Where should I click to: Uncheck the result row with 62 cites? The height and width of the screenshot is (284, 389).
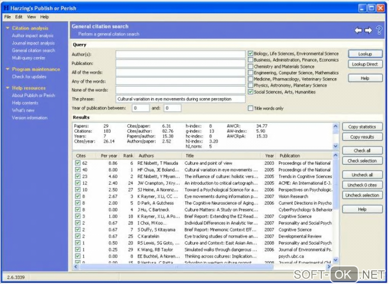click(x=78, y=163)
